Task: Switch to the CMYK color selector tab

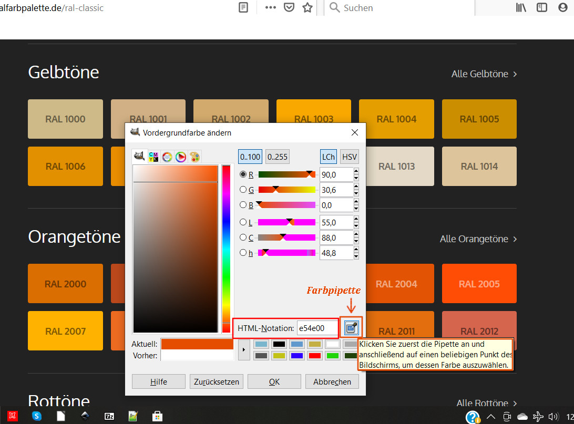Action: [x=153, y=157]
